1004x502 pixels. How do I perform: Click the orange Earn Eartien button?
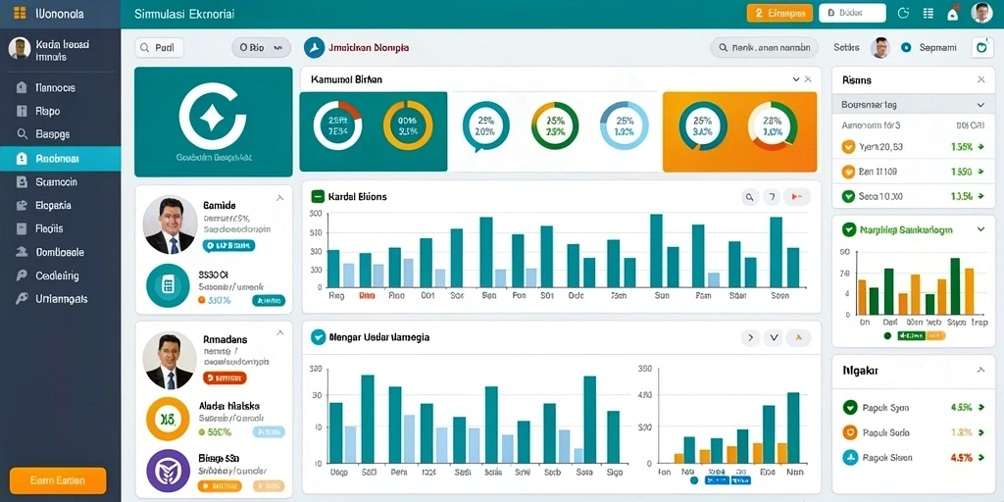point(58,480)
